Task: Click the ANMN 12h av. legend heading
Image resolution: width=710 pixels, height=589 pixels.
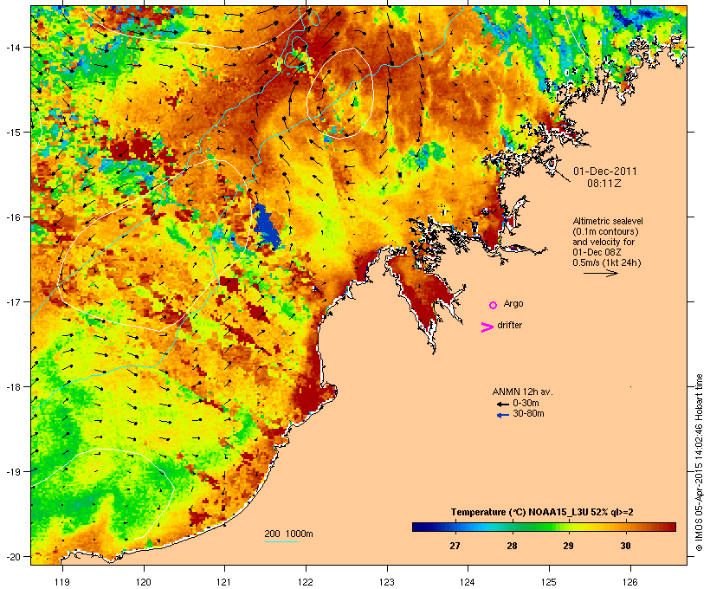Action: [522, 392]
